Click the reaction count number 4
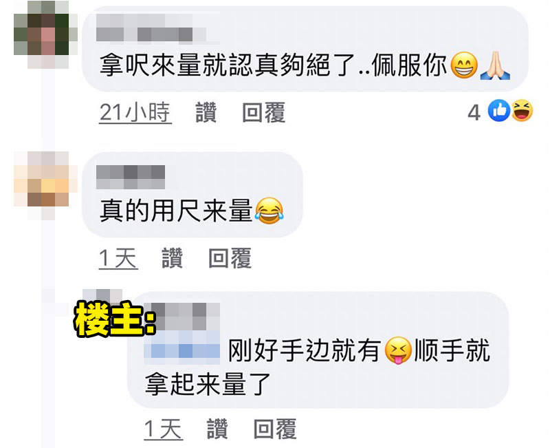The width and height of the screenshot is (550, 448). [x=474, y=113]
